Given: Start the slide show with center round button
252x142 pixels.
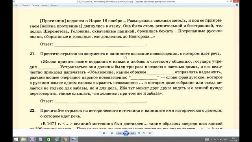Looking at the screenshot, I should click(x=126, y=133).
